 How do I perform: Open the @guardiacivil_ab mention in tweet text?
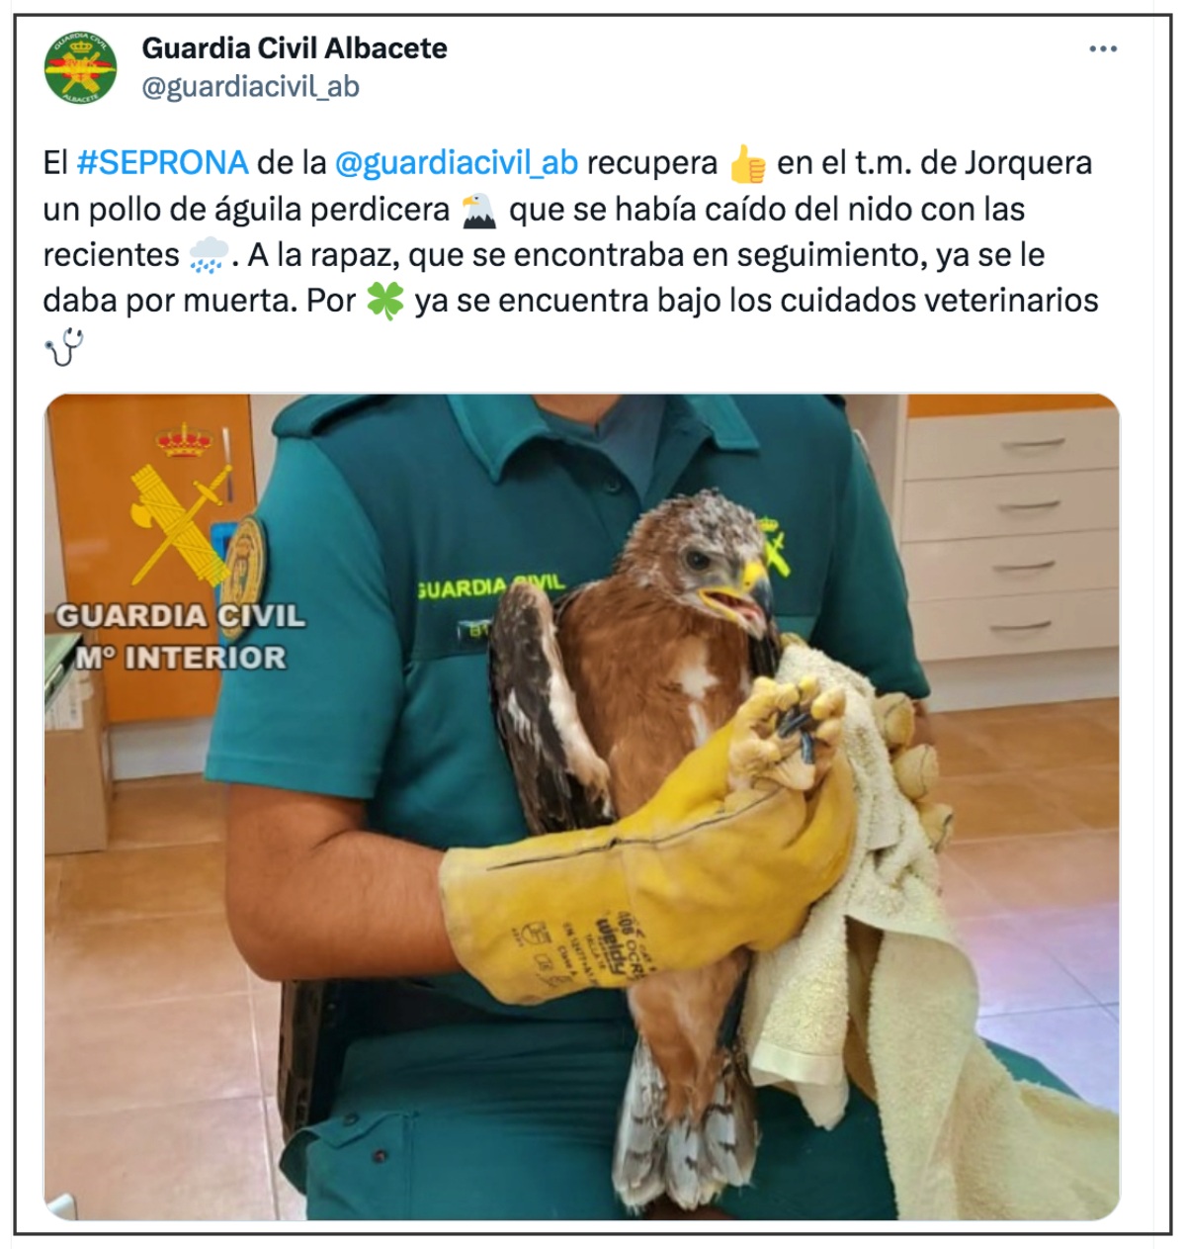(457, 164)
